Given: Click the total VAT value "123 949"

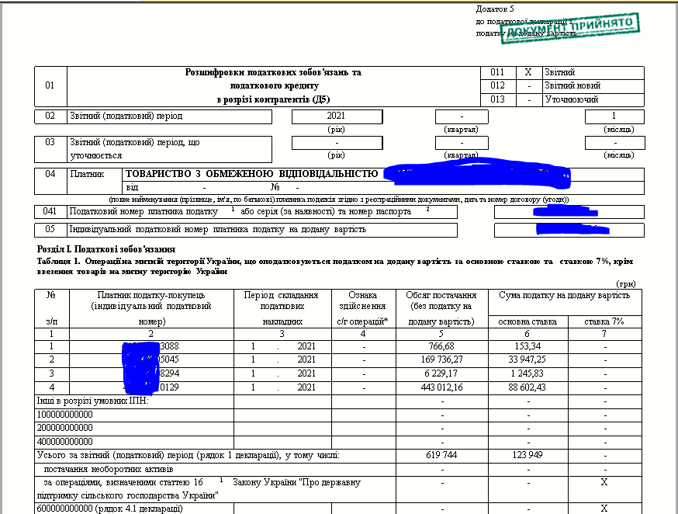Looking at the screenshot, I should [527, 455].
